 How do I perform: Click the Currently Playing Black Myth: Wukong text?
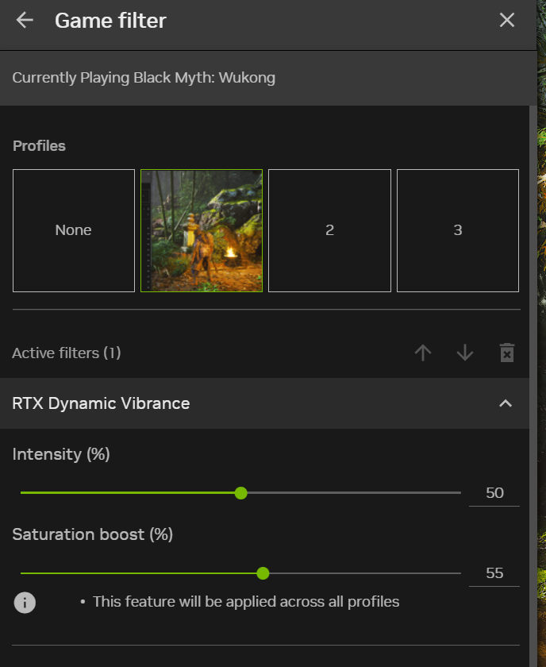coord(144,78)
